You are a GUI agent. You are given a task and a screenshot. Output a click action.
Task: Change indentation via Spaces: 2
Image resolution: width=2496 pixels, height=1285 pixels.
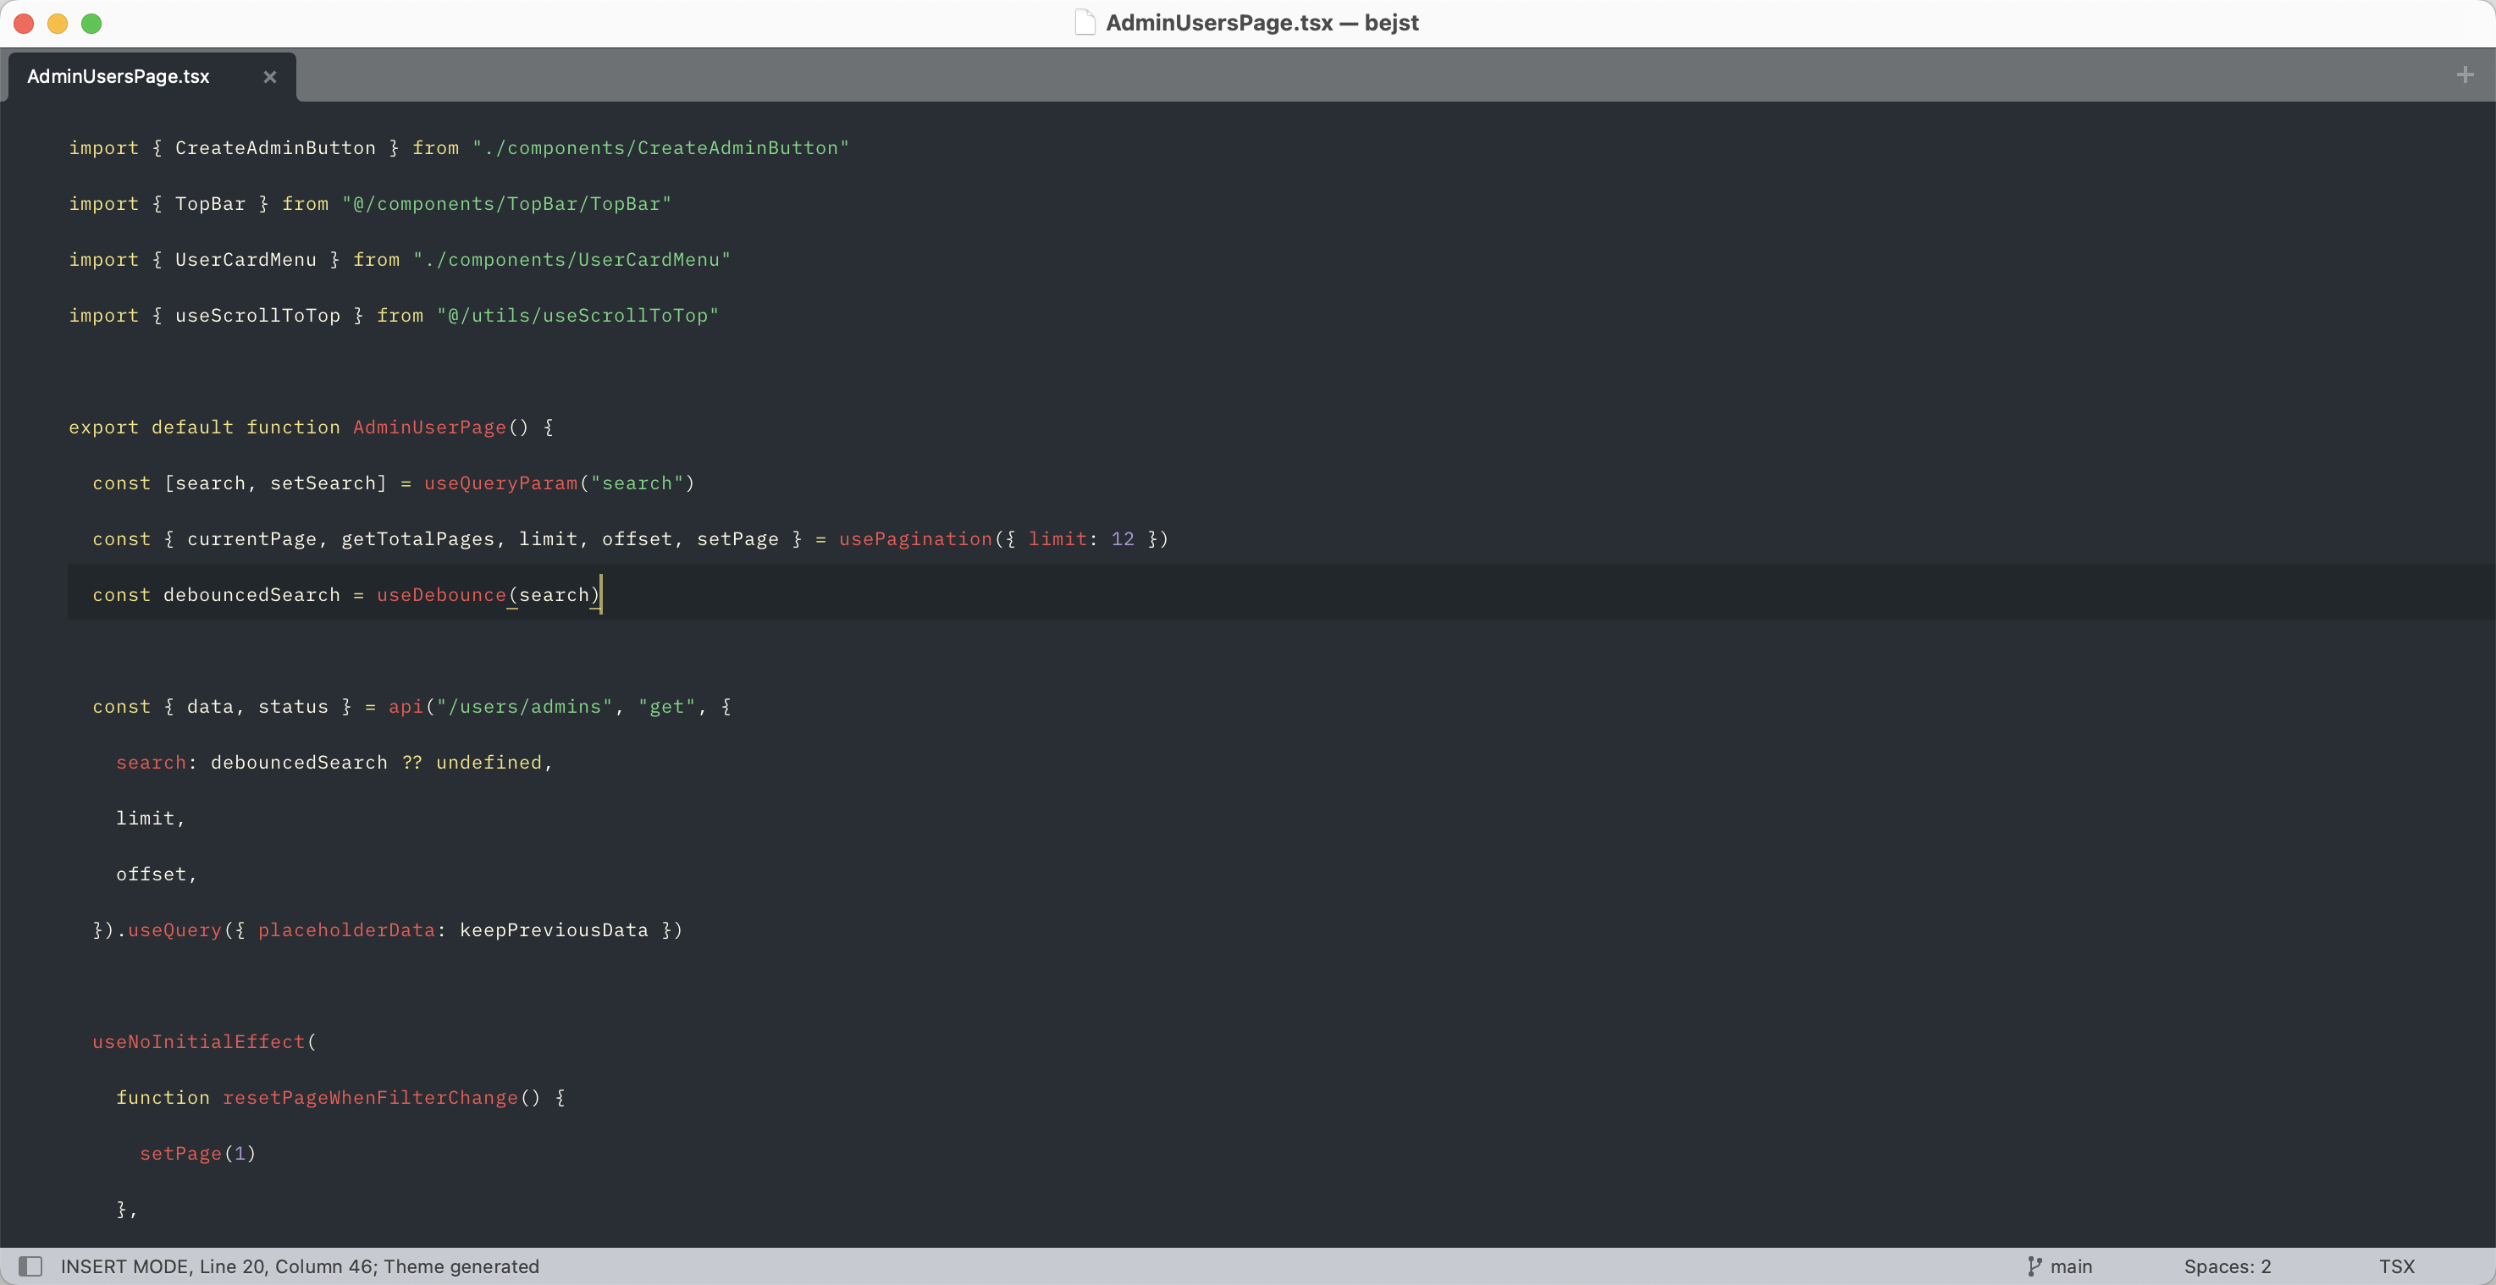click(2227, 1266)
